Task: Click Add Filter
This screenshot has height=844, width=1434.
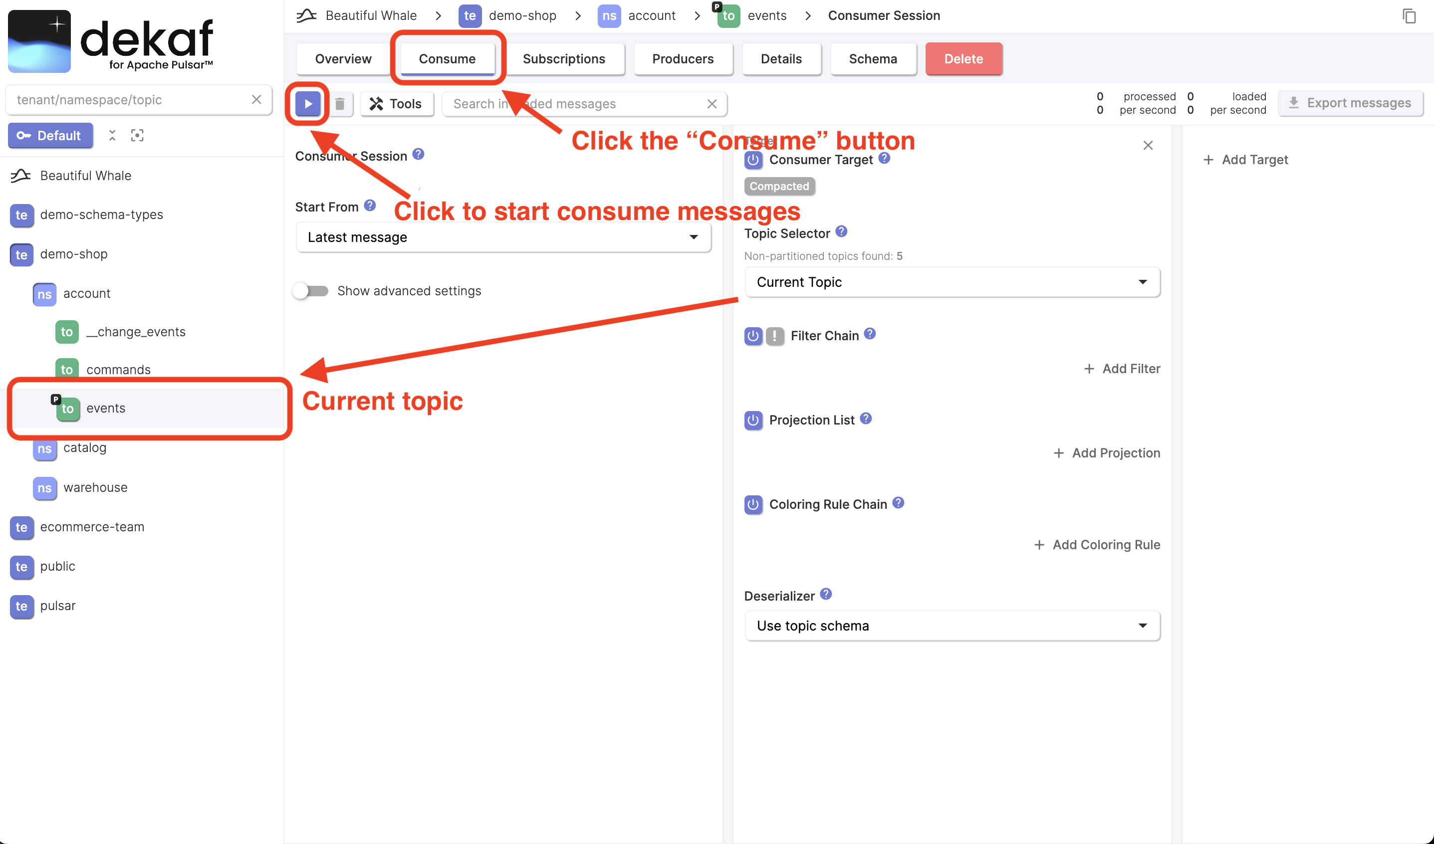Action: (1122, 369)
